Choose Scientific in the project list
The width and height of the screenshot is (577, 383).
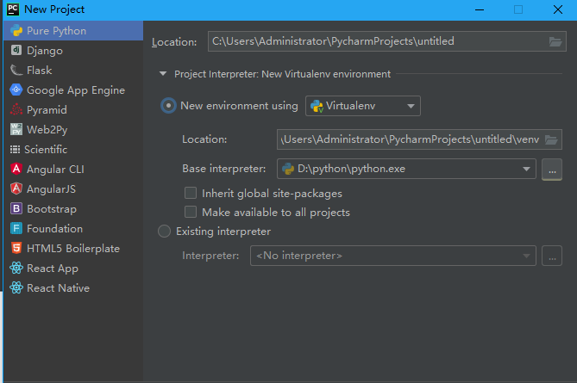click(46, 150)
